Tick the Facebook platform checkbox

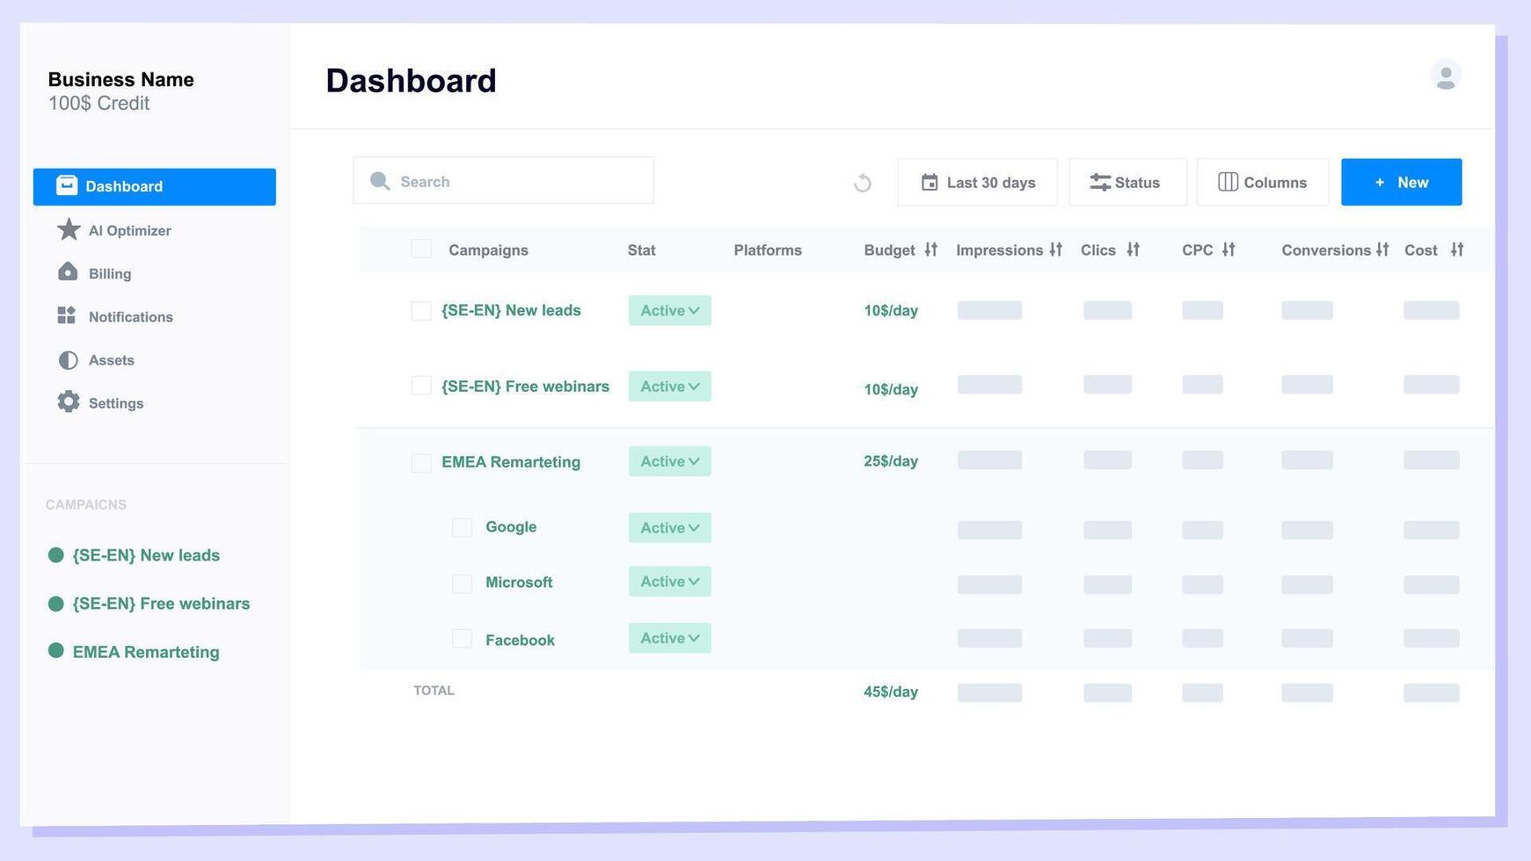(462, 639)
